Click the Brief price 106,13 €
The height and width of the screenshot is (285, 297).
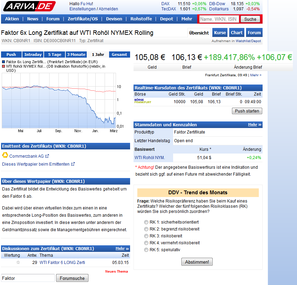187,57
